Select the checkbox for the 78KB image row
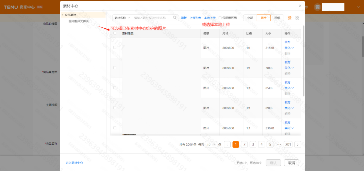 point(115,67)
